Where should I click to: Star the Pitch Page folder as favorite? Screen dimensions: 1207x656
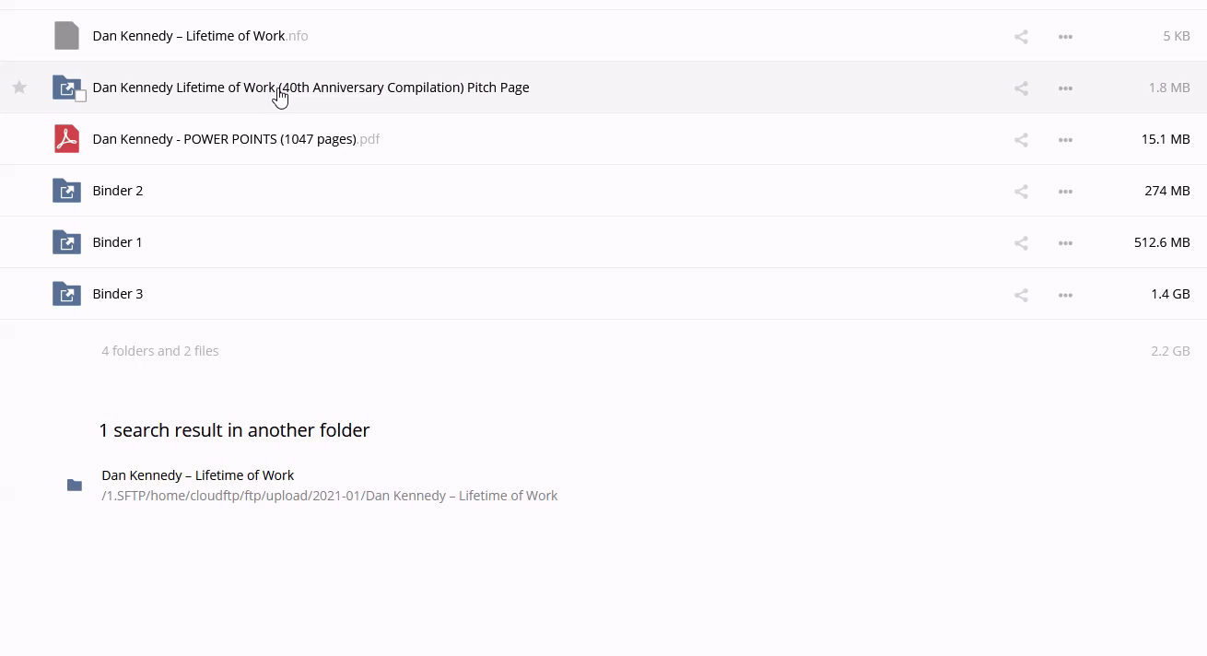pyautogui.click(x=19, y=88)
